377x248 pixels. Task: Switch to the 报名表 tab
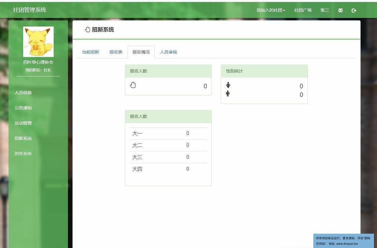pos(116,52)
